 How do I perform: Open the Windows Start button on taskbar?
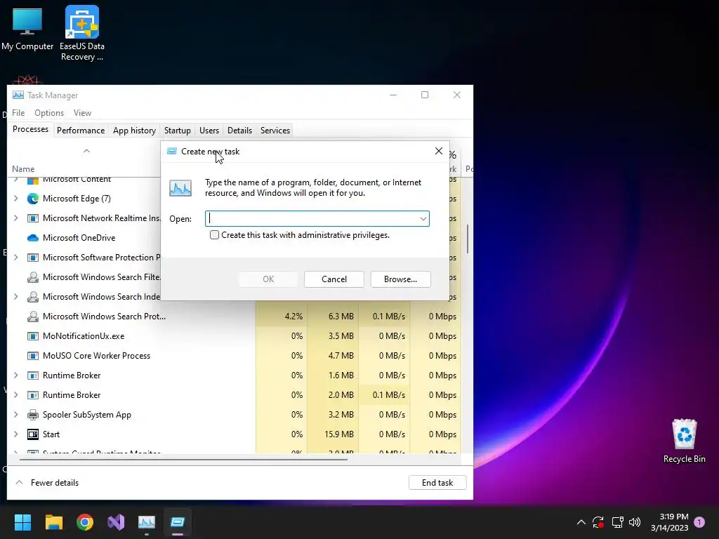[22, 522]
